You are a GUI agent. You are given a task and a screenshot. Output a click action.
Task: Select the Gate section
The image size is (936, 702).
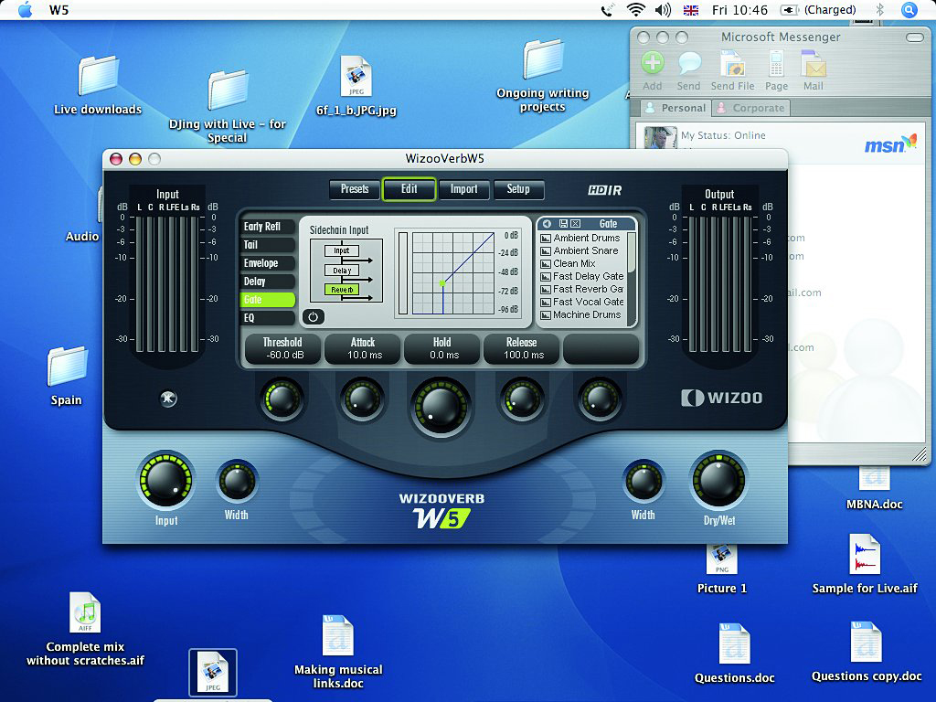[268, 300]
